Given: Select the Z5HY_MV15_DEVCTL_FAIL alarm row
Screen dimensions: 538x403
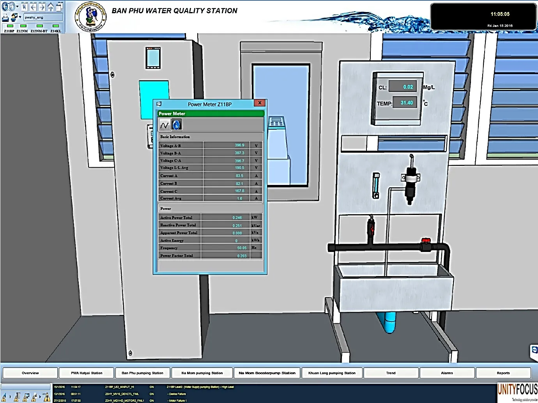Looking at the screenshot, I should pyautogui.click(x=274, y=394).
